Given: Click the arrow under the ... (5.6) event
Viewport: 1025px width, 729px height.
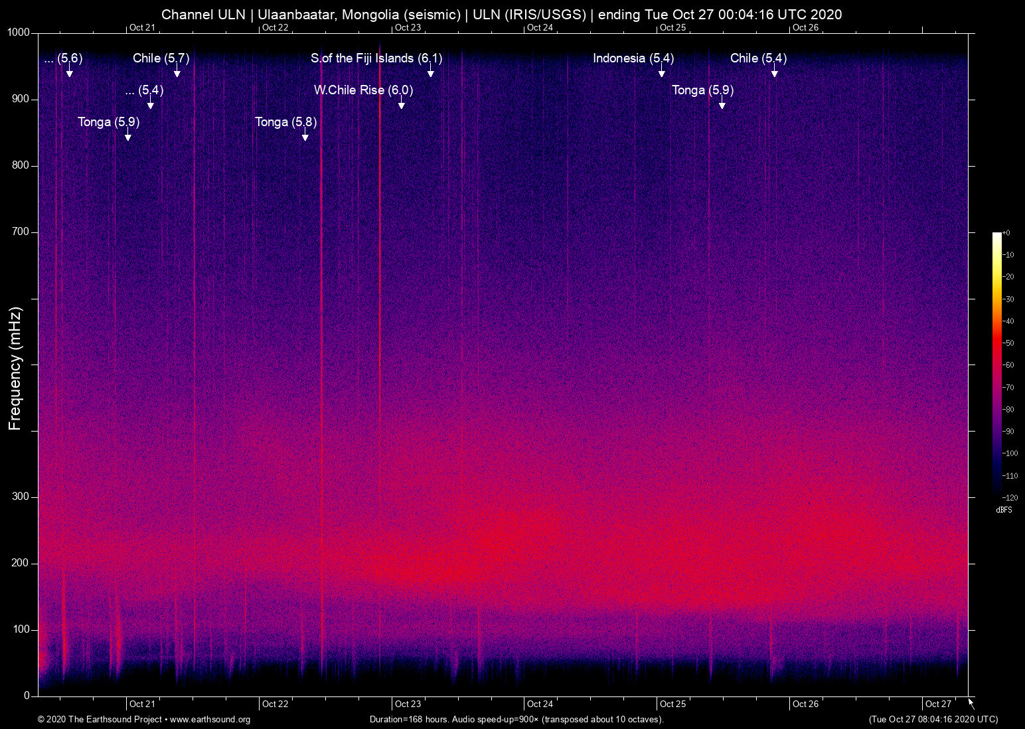Looking at the screenshot, I should click(x=69, y=72).
